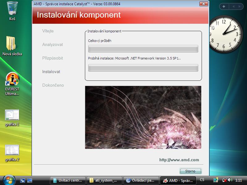Open the Koš recycle bin icon
The width and height of the screenshot is (247, 185).
pos(12,10)
